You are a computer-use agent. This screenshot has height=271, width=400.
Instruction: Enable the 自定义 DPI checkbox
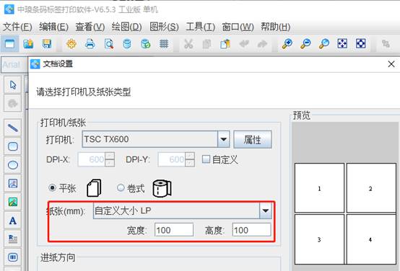tap(206, 159)
